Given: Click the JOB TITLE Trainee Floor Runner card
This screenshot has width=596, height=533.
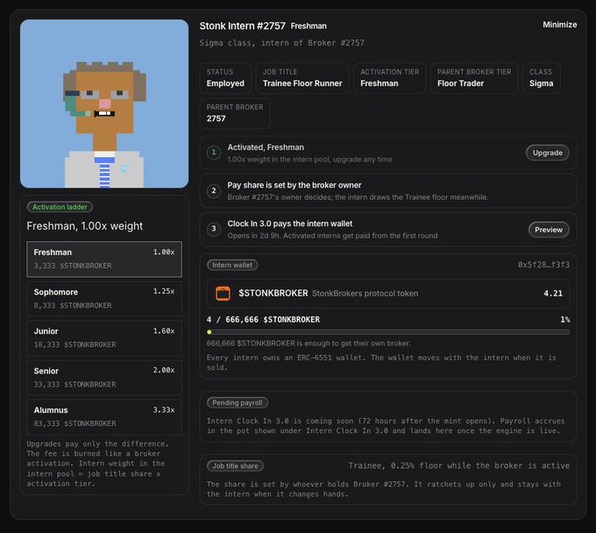Looking at the screenshot, I should point(302,78).
